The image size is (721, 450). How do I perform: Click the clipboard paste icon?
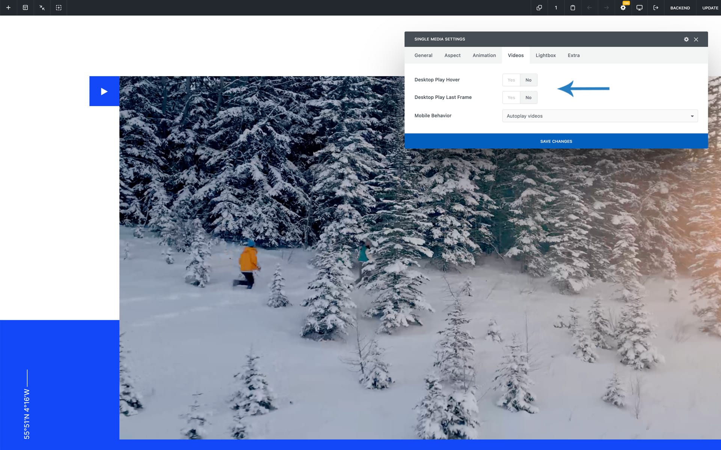coord(573,7)
